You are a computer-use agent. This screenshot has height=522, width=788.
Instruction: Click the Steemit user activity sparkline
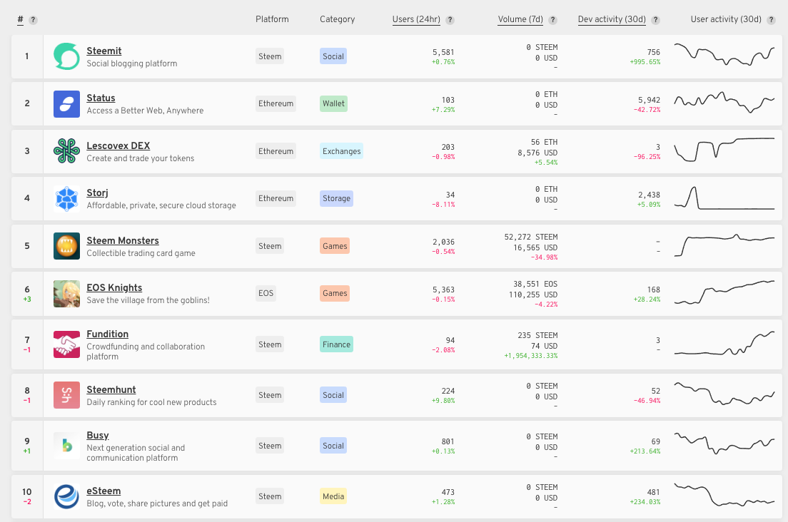(x=724, y=55)
